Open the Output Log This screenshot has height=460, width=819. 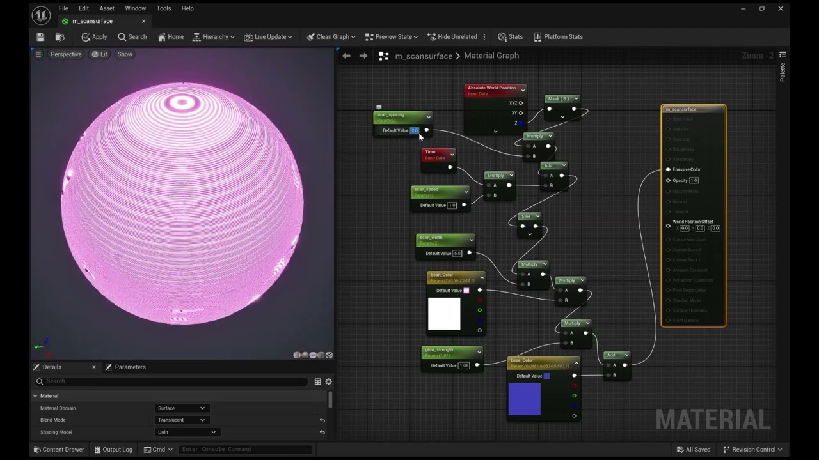113,450
